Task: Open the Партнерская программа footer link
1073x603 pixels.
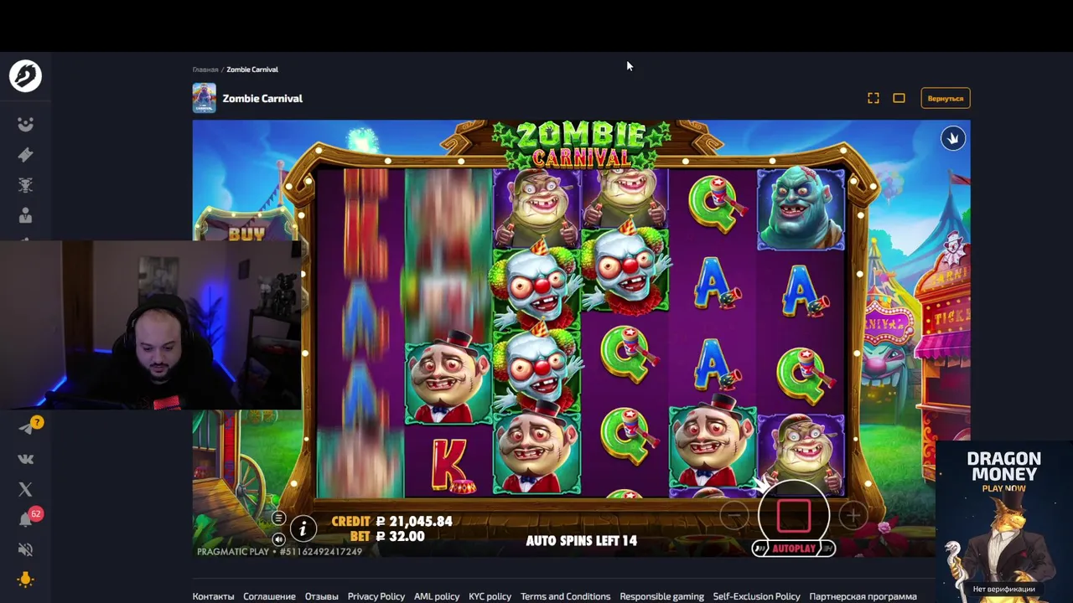Action: tap(863, 596)
